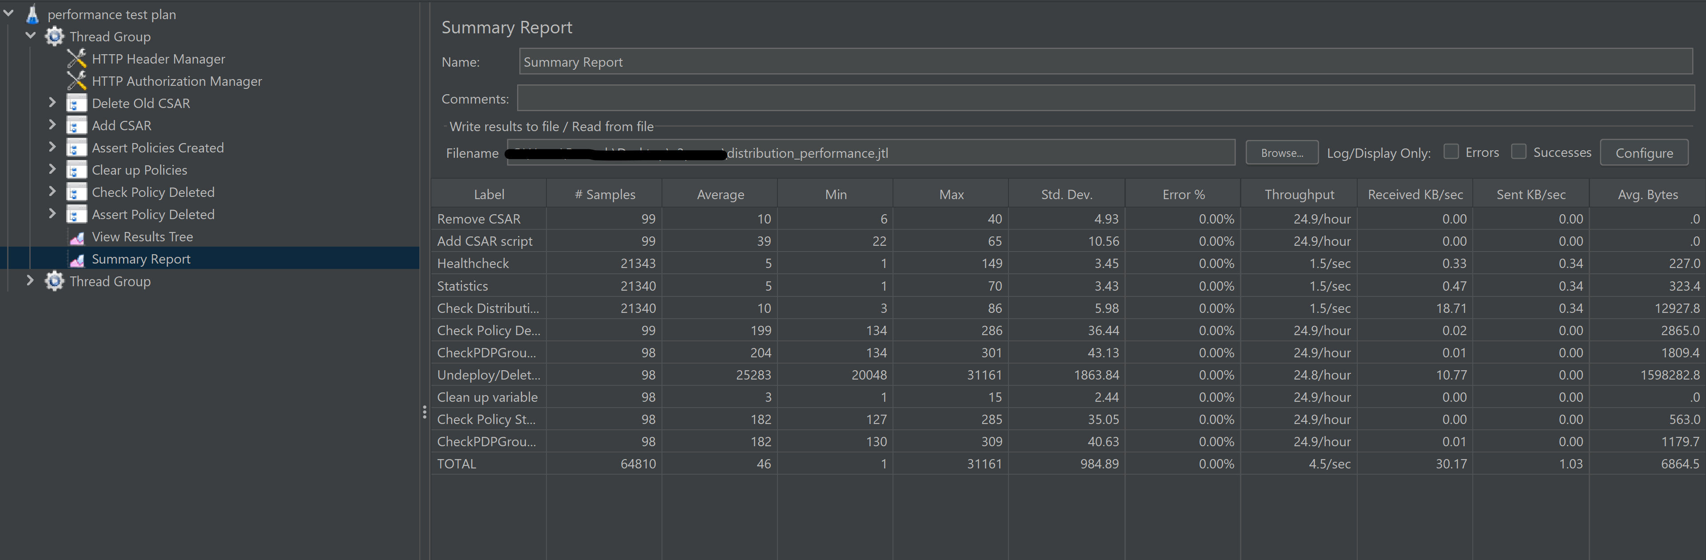Click the Std. Dev. column header
The width and height of the screenshot is (1706, 560).
tap(1066, 194)
